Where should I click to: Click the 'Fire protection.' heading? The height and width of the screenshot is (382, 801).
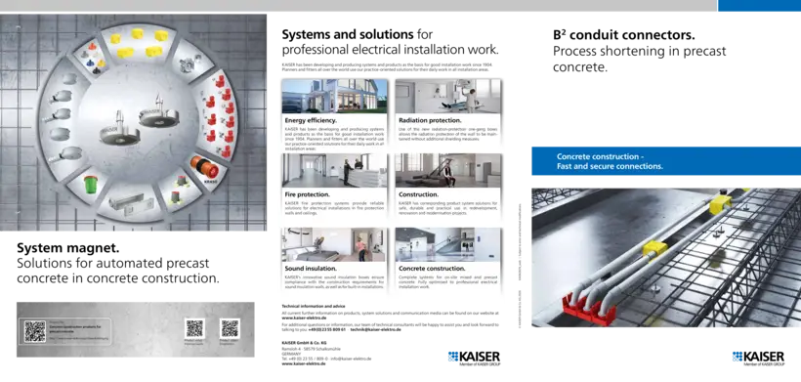coord(307,194)
